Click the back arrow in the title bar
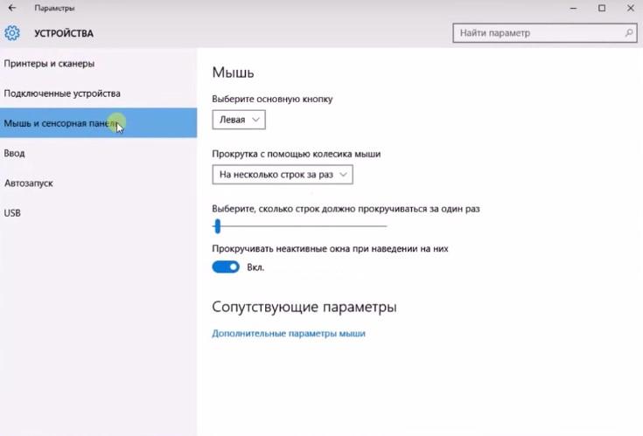 [x=11, y=8]
